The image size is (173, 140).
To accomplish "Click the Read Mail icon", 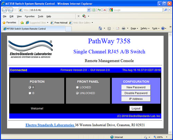I will point(118,28).
